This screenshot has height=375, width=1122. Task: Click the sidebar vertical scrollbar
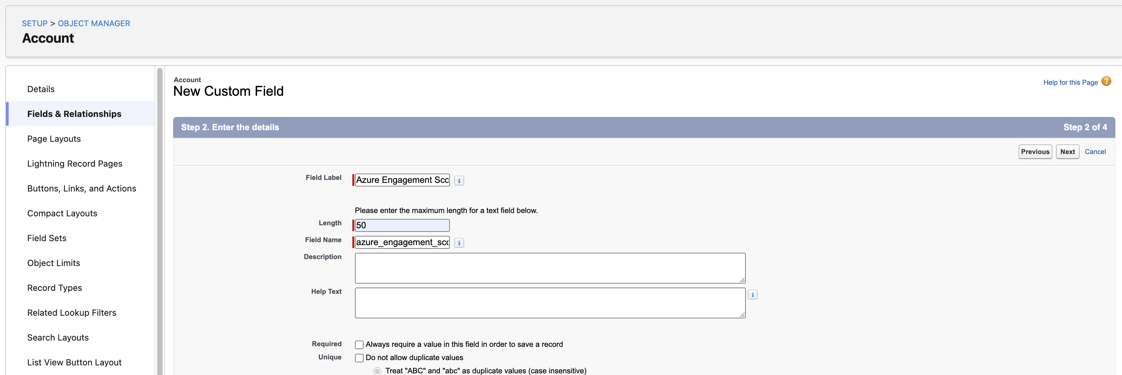160,218
